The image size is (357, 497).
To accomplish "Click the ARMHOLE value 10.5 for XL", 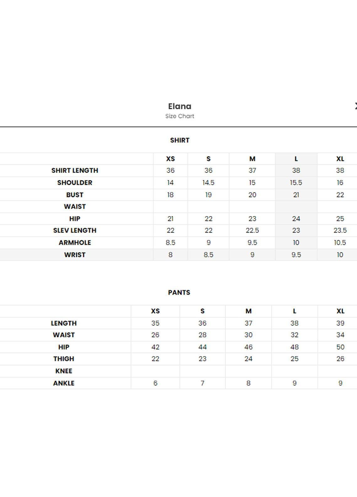I will (x=340, y=243).
